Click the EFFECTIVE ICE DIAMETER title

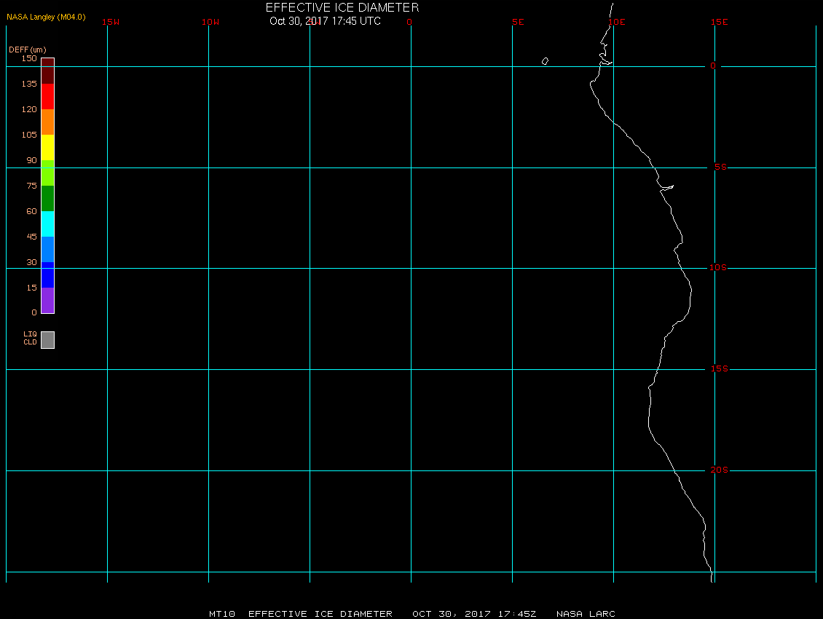(x=342, y=7)
